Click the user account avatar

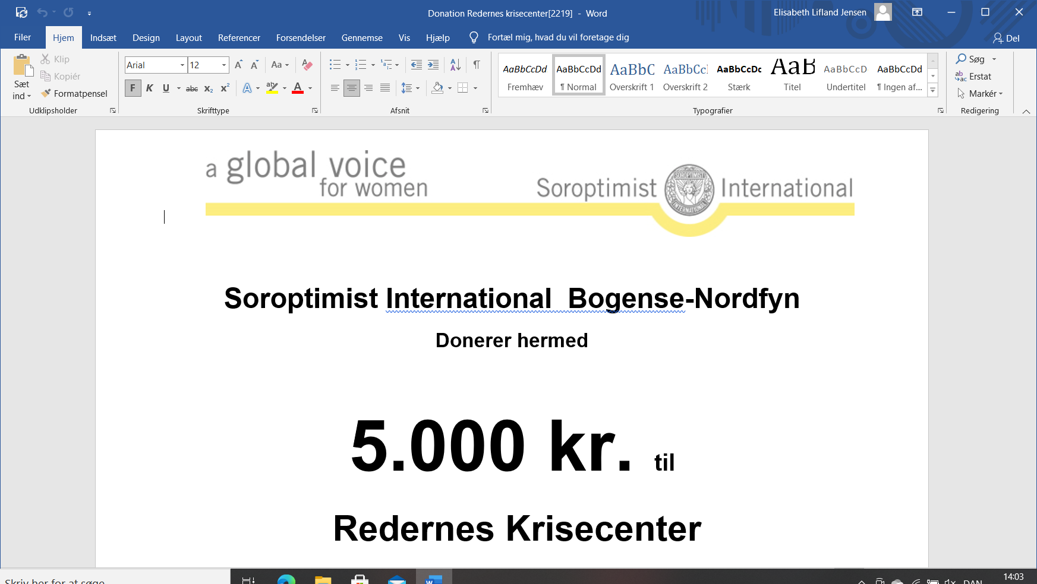883,12
